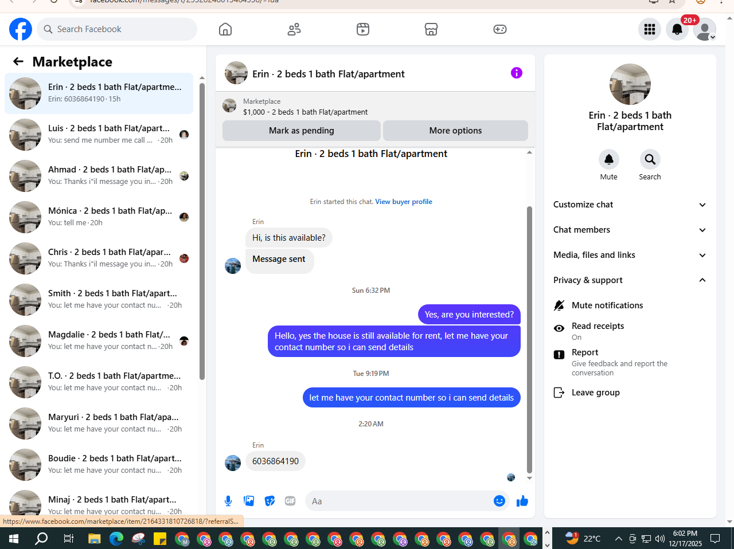Collapse Privacy & support section

[x=630, y=280]
